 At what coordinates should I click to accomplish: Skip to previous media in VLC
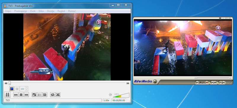pyautogui.click(x=16, y=95)
